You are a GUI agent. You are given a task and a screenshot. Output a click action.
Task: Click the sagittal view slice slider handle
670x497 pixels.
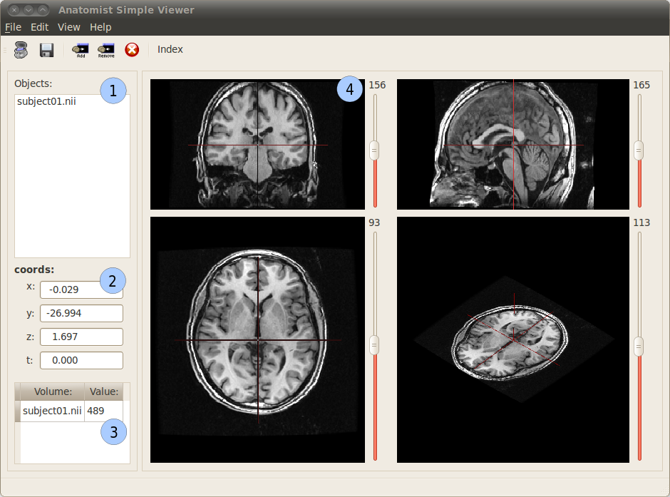coord(639,150)
